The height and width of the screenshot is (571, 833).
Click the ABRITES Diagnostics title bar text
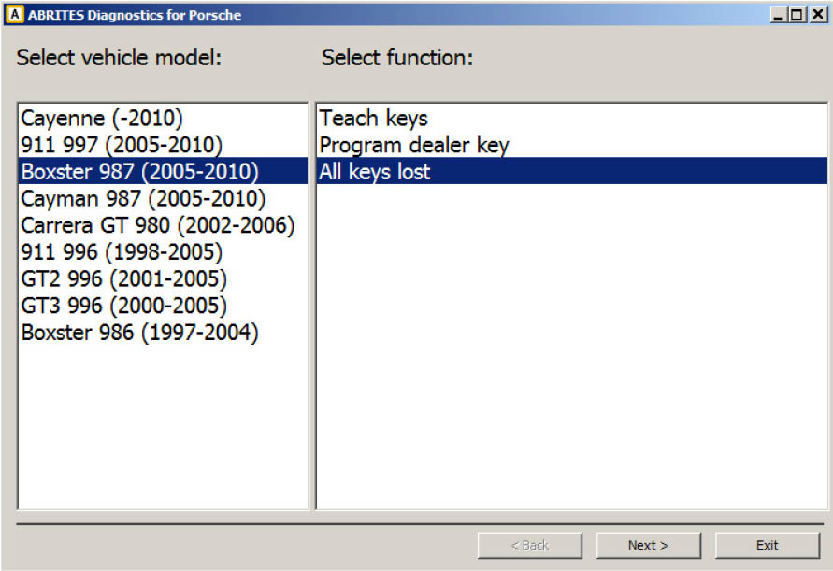(135, 15)
